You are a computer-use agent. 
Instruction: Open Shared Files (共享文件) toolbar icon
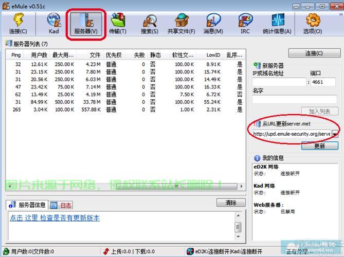[x=182, y=24]
